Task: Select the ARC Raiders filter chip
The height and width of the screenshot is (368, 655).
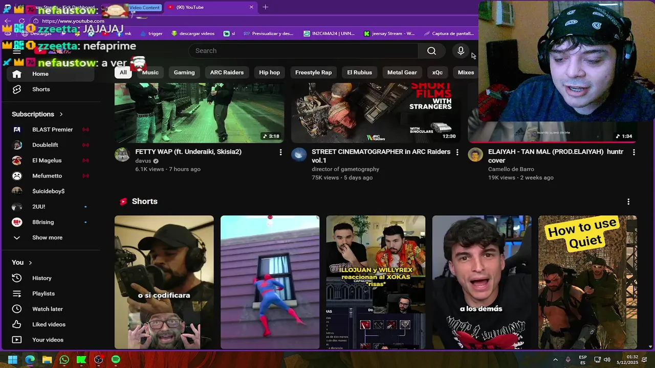Action: 227,73
